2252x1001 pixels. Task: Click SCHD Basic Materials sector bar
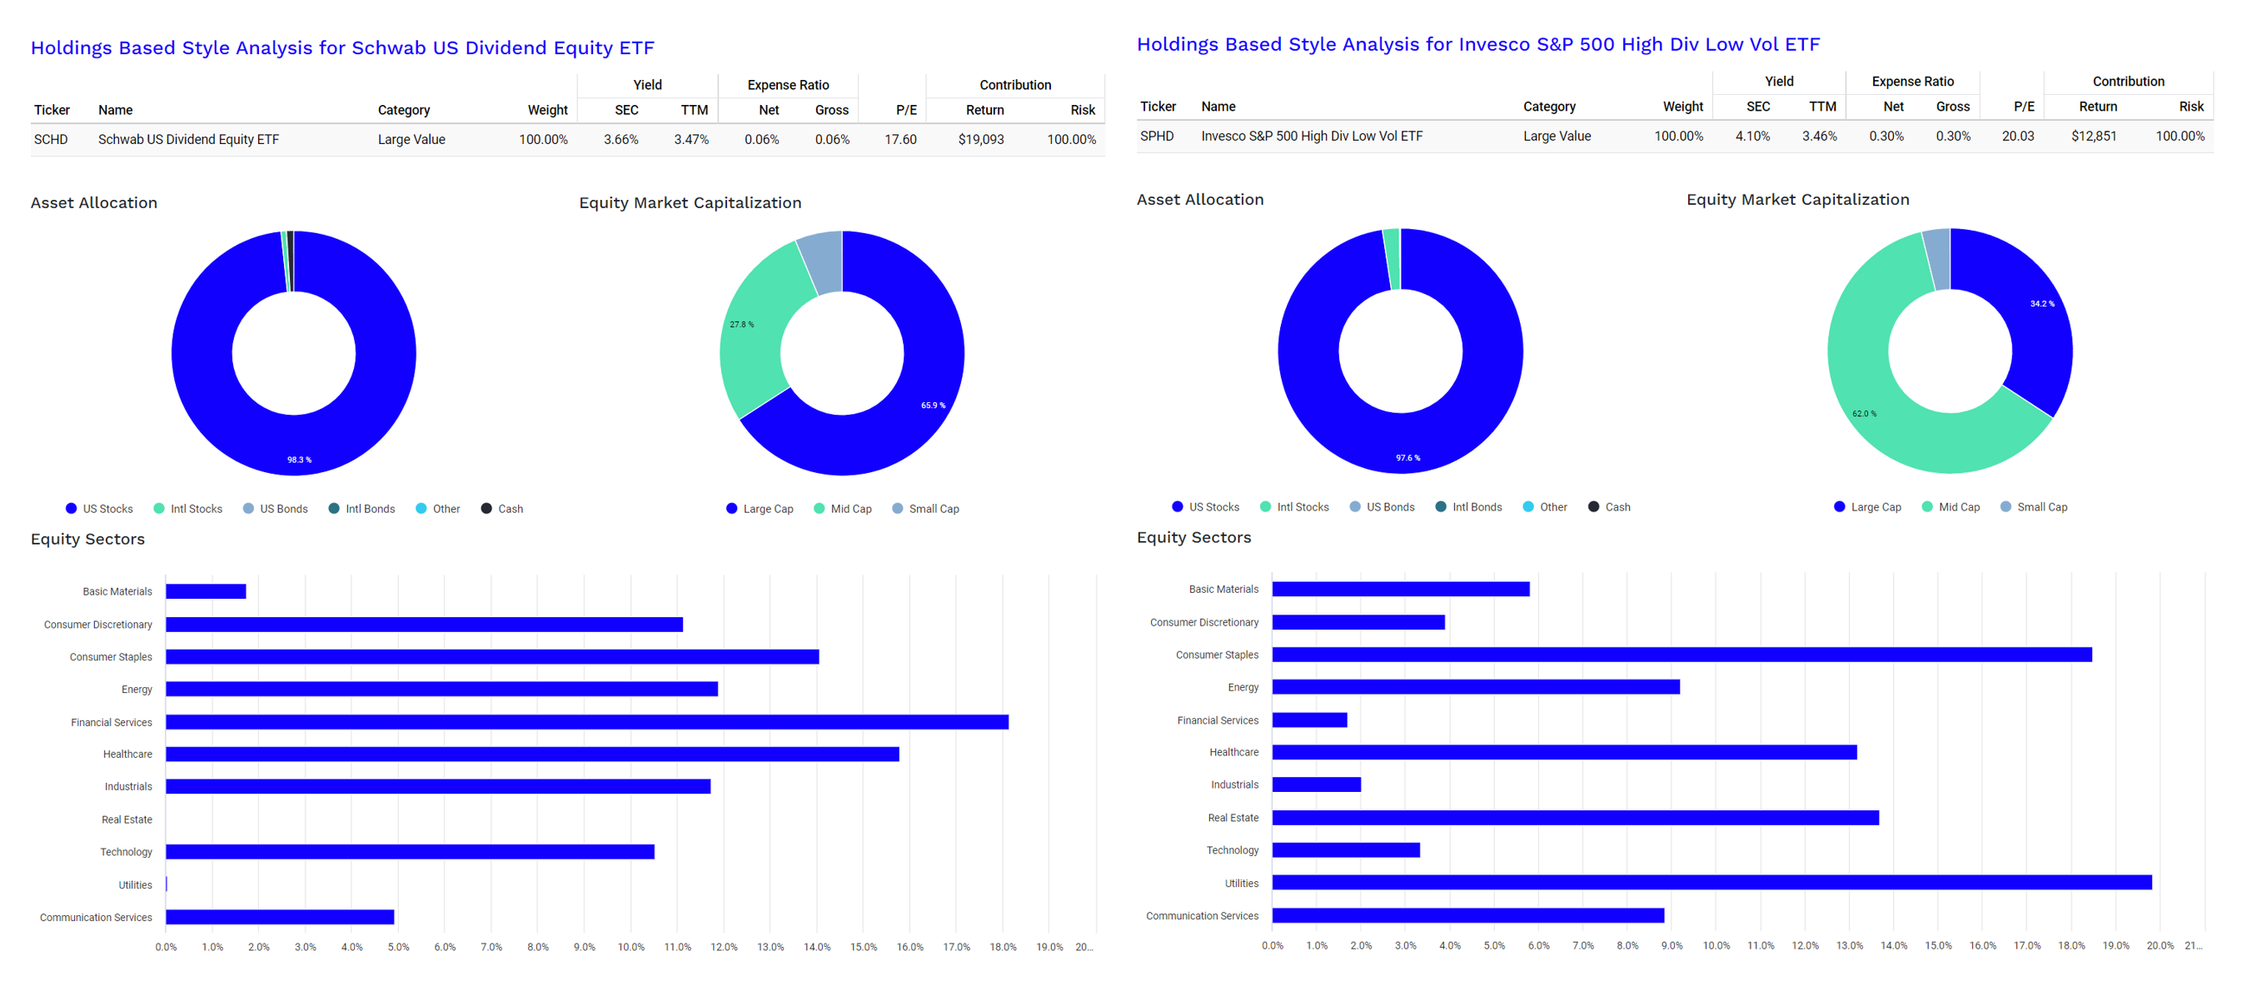click(207, 592)
